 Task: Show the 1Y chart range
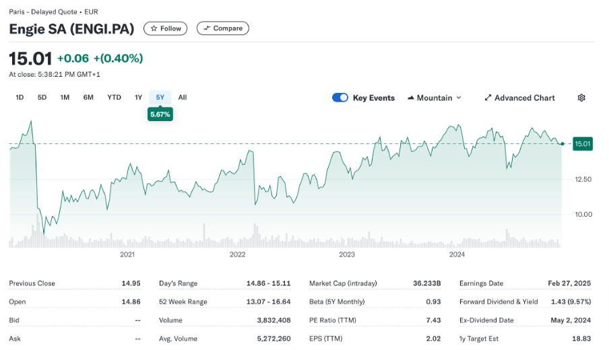click(138, 98)
